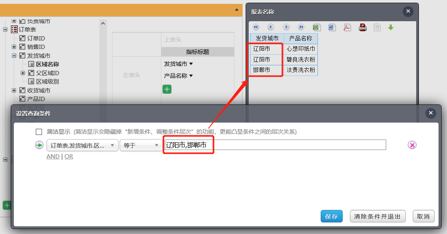The height and width of the screenshot is (234, 447).
Task: Click the AND link
Action: [53, 157]
